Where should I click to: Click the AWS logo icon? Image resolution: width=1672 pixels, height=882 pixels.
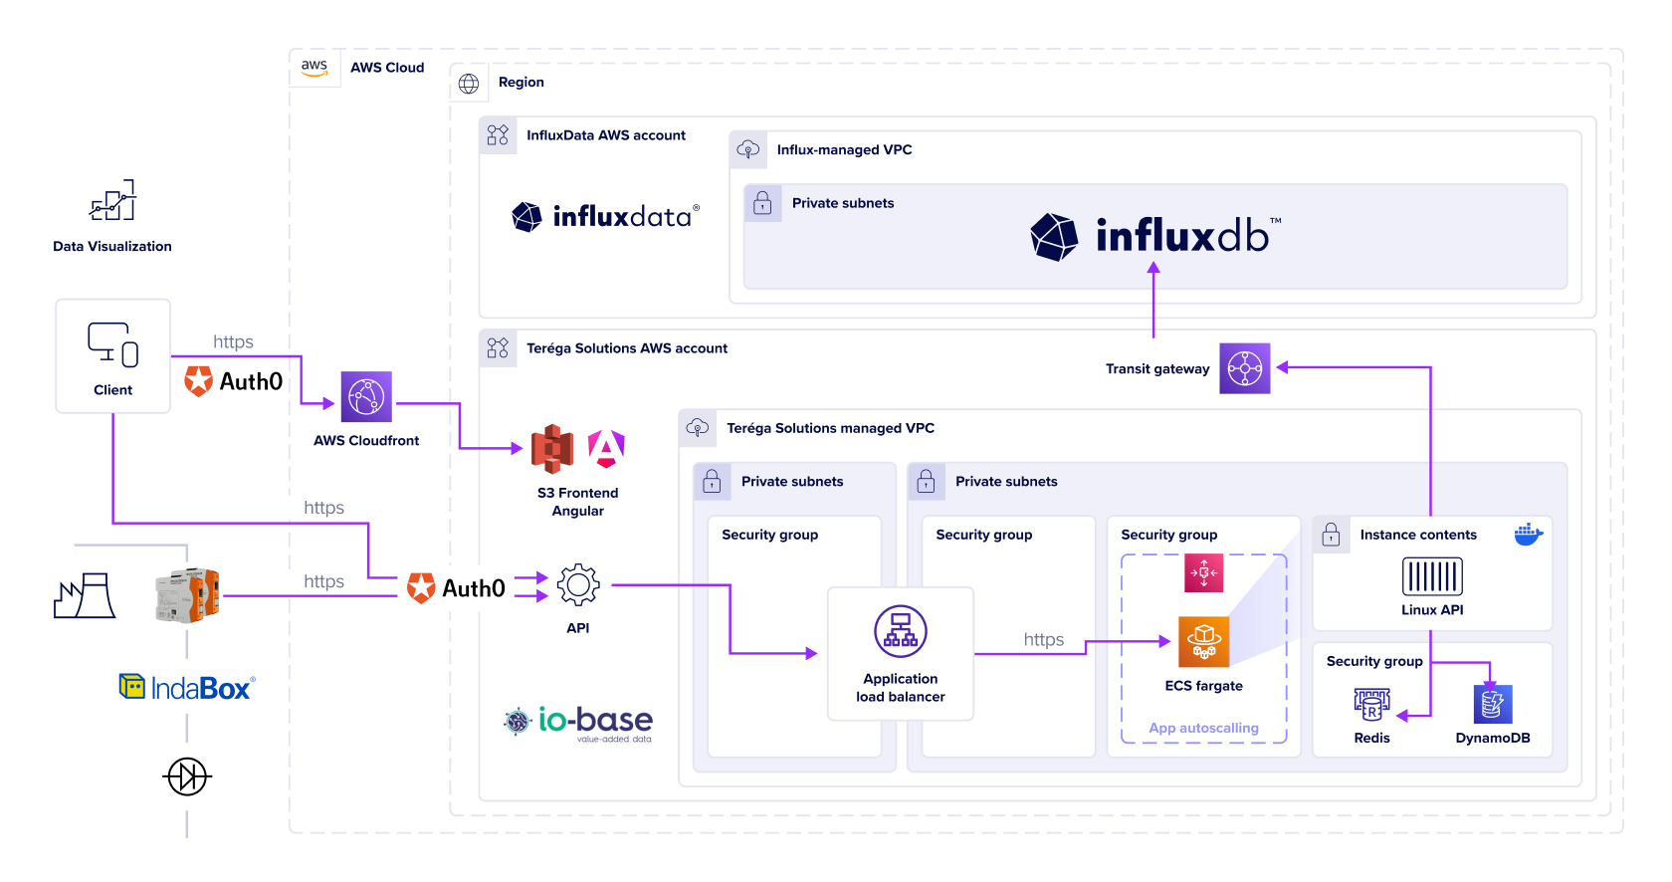coord(314,67)
